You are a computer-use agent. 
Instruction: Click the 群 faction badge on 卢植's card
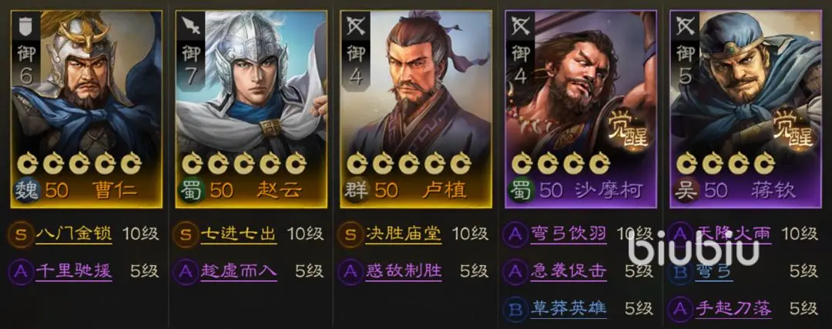tap(355, 190)
